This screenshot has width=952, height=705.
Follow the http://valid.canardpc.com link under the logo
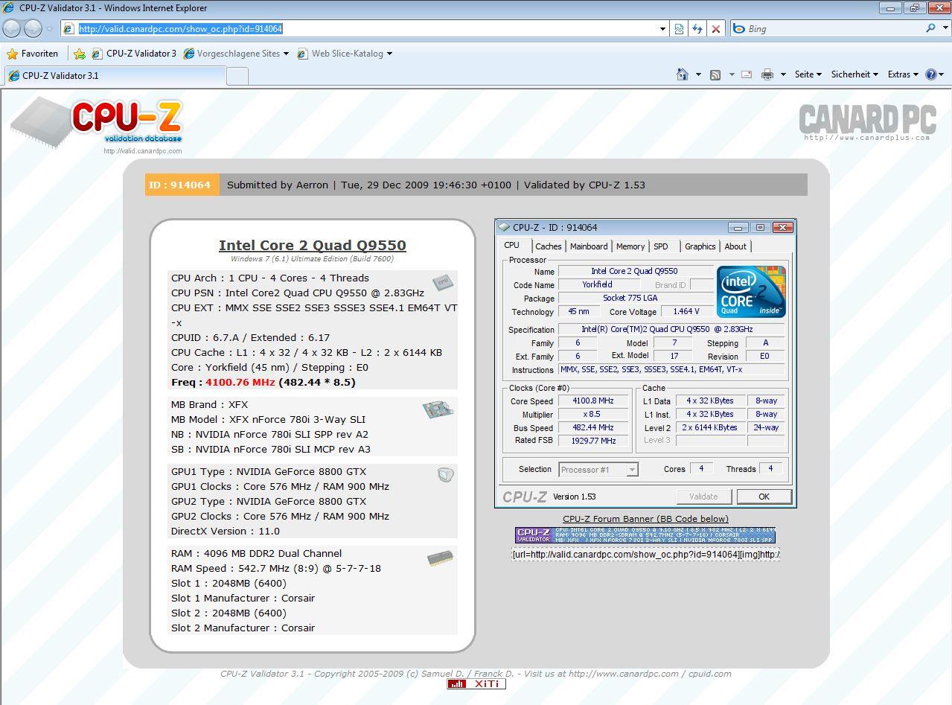point(142,151)
